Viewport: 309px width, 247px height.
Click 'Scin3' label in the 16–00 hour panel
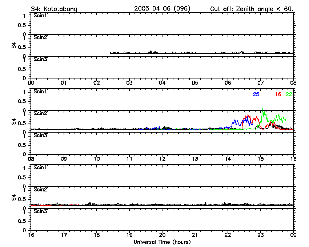point(40,211)
